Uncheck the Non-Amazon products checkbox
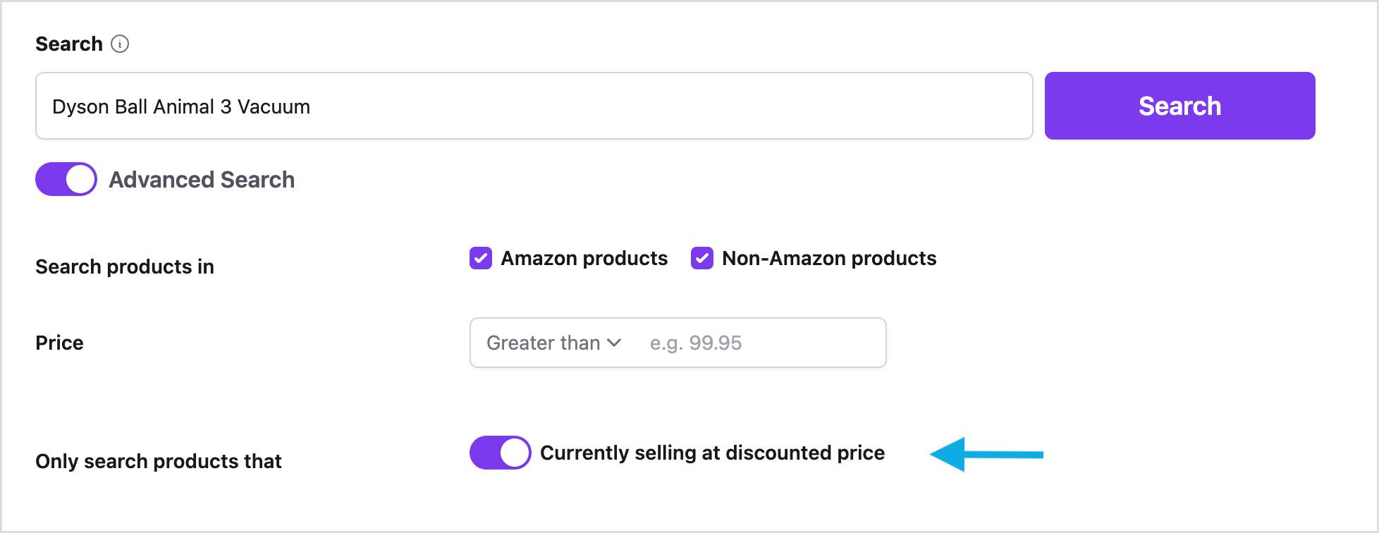Screen dimensions: 1379x533 tap(702, 258)
